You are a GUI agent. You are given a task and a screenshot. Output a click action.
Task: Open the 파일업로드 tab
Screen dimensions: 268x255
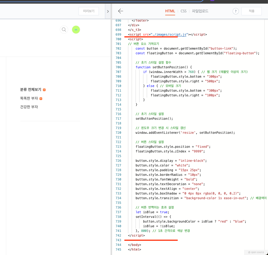click(200, 11)
